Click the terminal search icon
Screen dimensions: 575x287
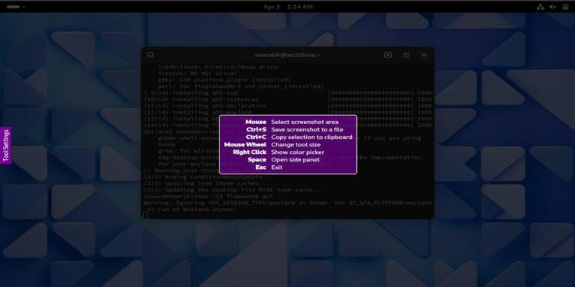pyautogui.click(x=151, y=55)
